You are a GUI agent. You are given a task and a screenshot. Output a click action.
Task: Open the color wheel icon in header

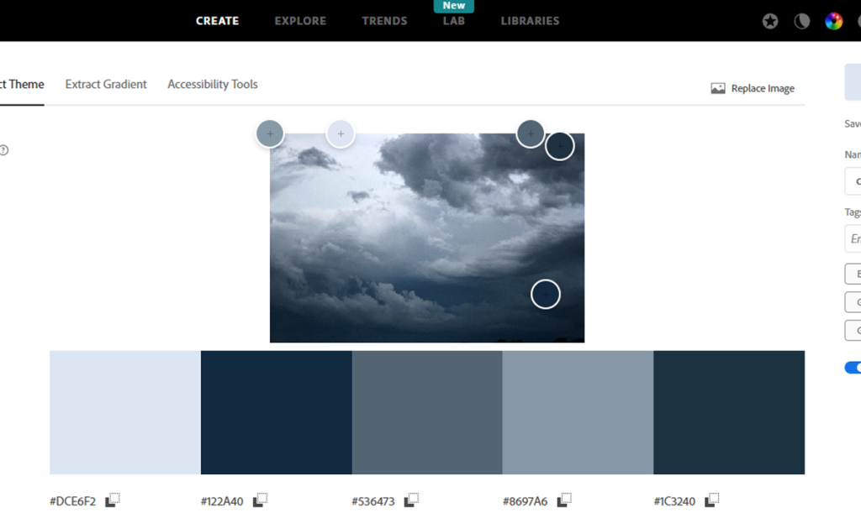pos(833,22)
